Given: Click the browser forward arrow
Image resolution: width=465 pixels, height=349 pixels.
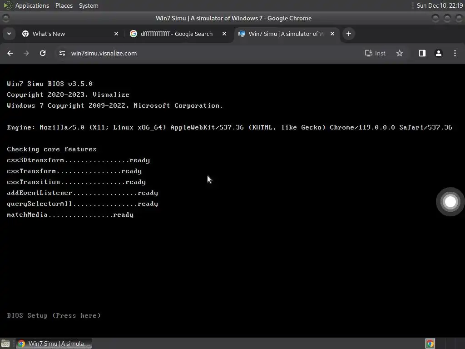Looking at the screenshot, I should (26, 53).
